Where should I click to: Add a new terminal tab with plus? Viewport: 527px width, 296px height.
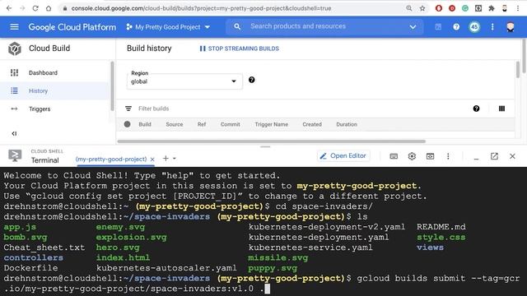(166, 158)
